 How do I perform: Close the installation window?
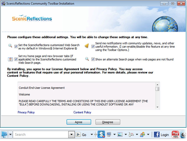tap(181, 3)
